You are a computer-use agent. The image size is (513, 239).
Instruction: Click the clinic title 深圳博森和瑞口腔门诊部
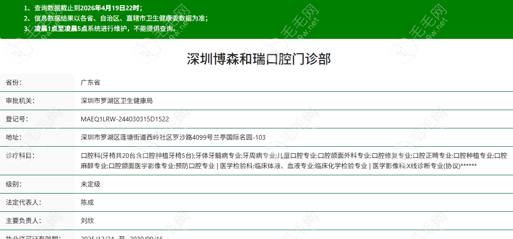pyautogui.click(x=259, y=59)
